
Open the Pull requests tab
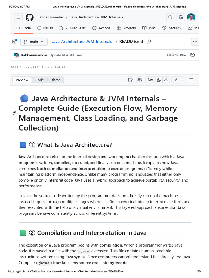(72, 28)
